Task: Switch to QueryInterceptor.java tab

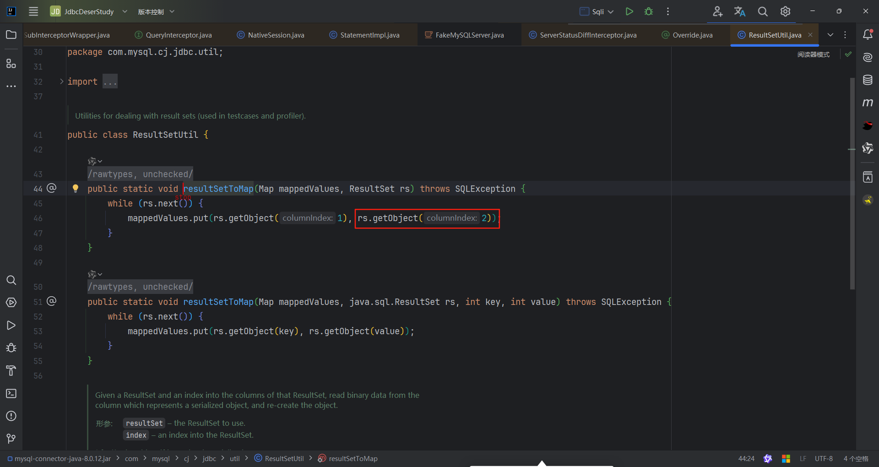Action: pyautogui.click(x=174, y=35)
